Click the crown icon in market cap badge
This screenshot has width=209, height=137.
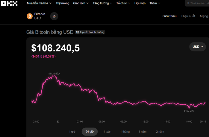point(78,32)
